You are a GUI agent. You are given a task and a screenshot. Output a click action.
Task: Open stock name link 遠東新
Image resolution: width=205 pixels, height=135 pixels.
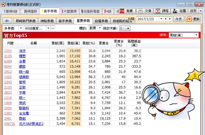click(24, 77)
